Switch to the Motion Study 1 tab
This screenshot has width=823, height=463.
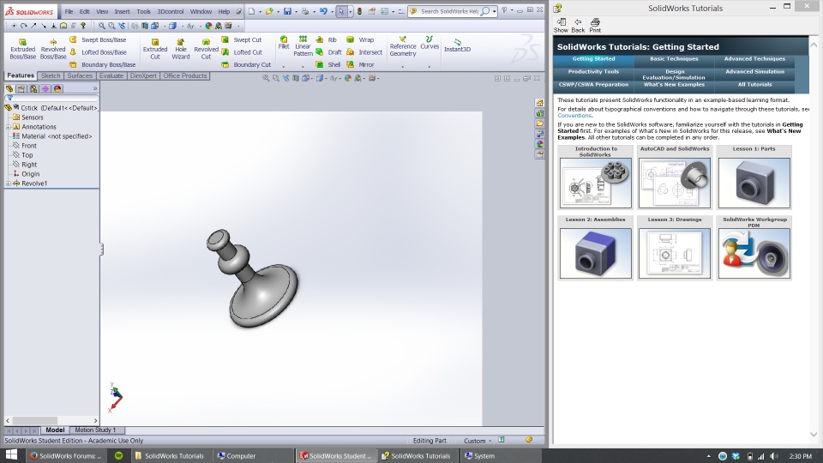95,430
